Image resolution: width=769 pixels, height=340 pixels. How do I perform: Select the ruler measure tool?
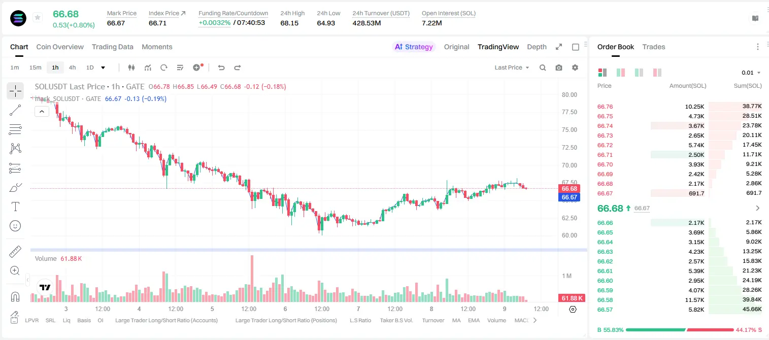pyautogui.click(x=15, y=252)
